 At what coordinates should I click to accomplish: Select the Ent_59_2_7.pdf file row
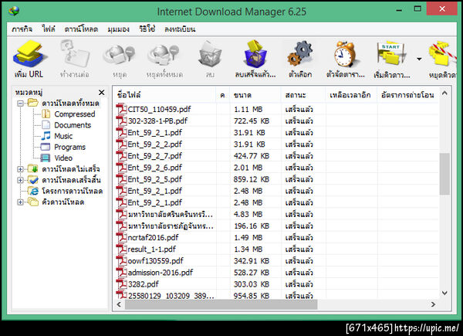(x=276, y=156)
